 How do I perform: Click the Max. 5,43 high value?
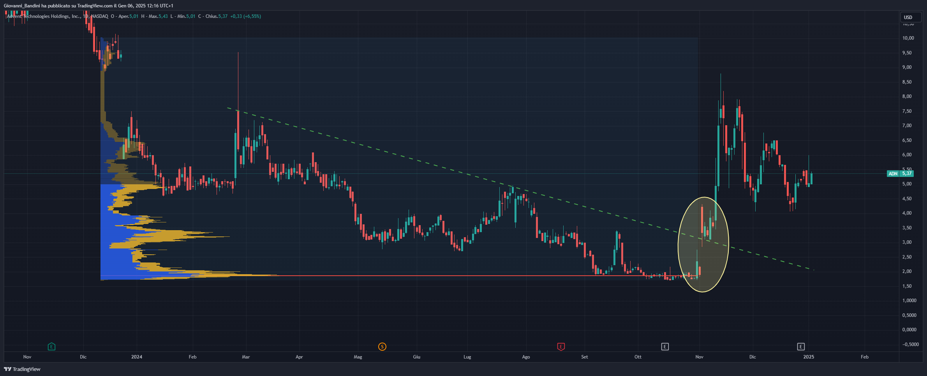(158, 16)
